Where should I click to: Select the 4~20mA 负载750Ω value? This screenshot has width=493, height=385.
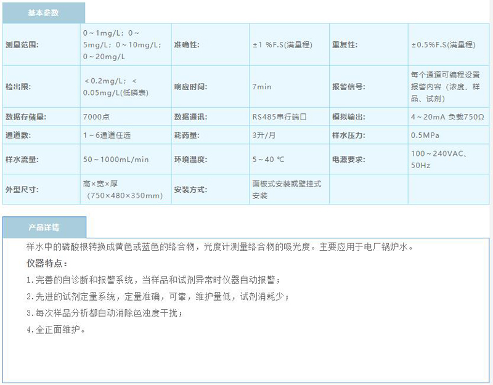click(447, 116)
